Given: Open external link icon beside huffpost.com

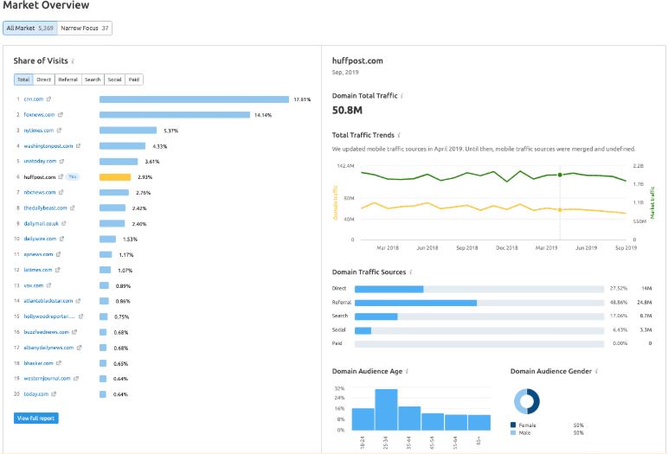Looking at the screenshot, I should point(61,176).
